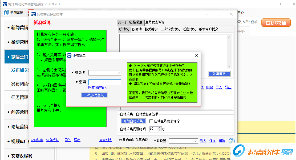Open the 任务管理 sidebar sub-item

[x=20, y=97]
